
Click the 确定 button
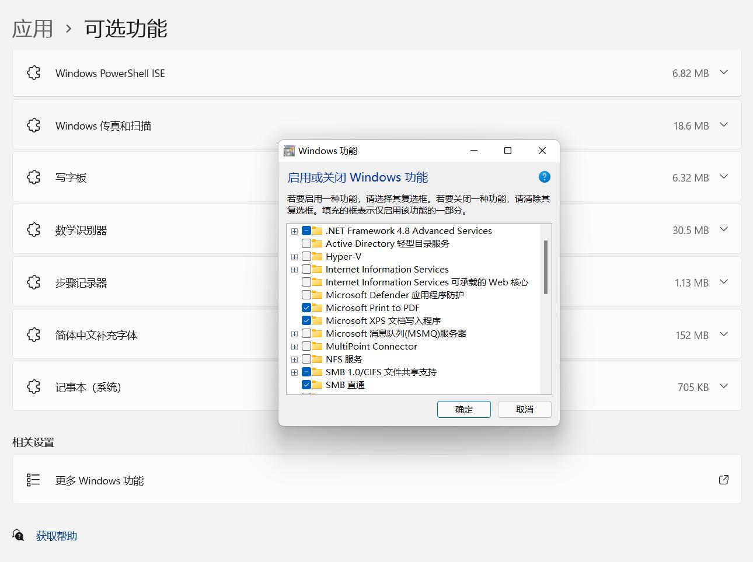(463, 409)
